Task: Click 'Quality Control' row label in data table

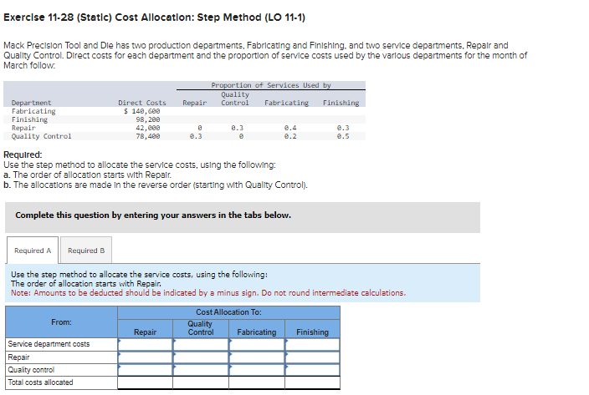Action: pyautogui.click(x=41, y=136)
